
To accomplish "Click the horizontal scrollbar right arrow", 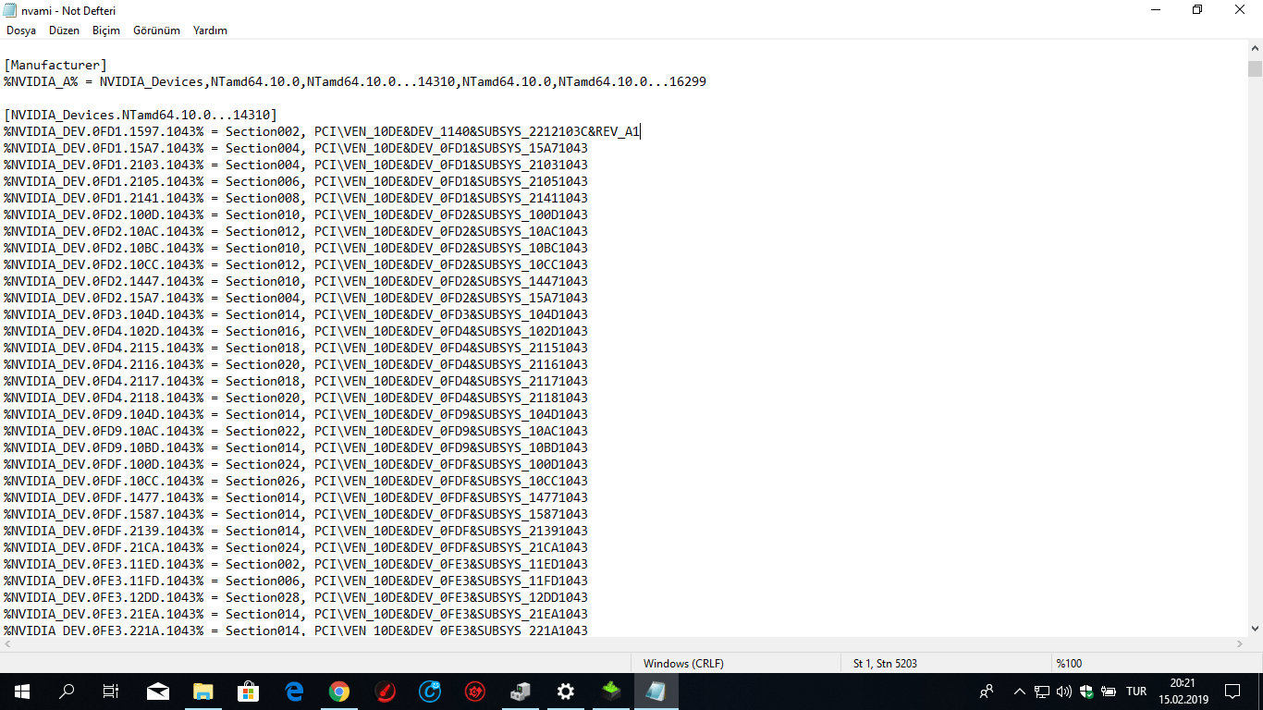I will (x=1239, y=644).
